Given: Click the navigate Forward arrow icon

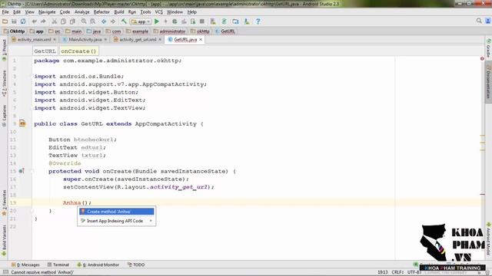Looking at the screenshot, I should pyautogui.click(x=113, y=21).
